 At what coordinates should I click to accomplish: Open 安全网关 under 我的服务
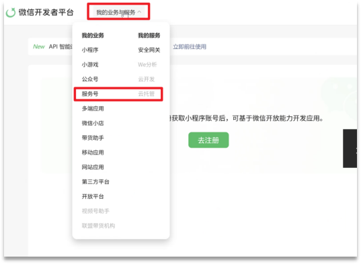point(149,50)
